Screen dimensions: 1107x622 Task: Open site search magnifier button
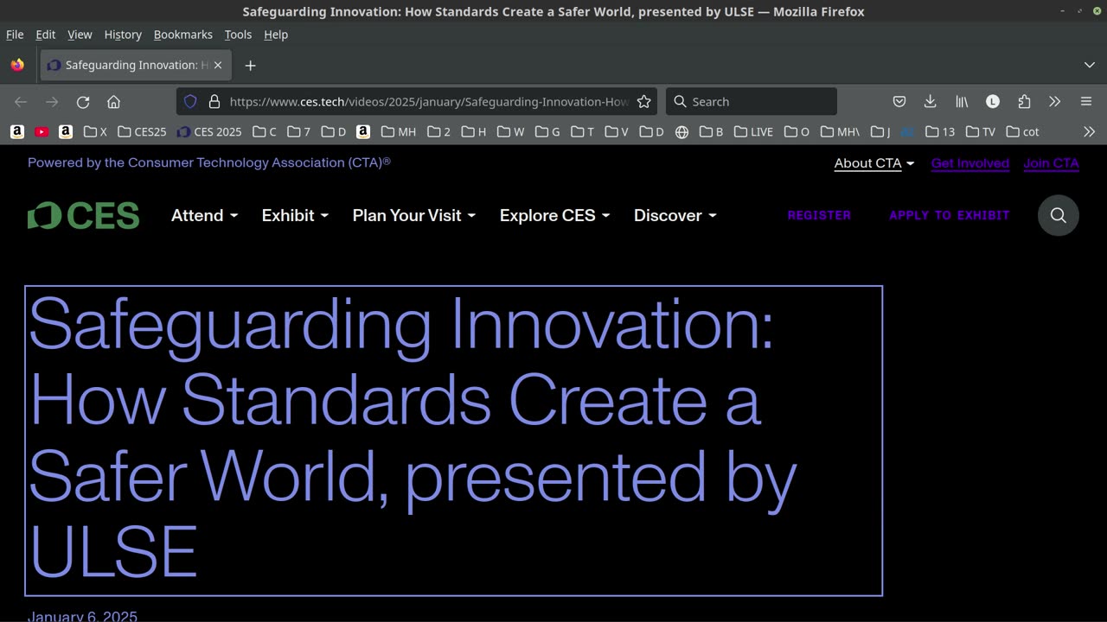(x=1059, y=215)
